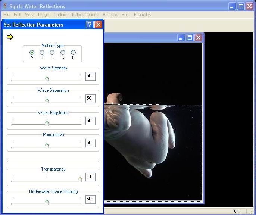Open the Outline menu
Screen dimensions: 256x215
(60, 15)
